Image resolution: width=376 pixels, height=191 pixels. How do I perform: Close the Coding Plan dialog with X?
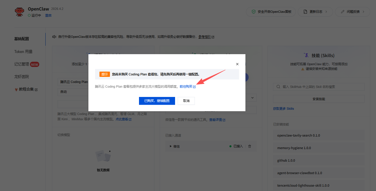237,64
